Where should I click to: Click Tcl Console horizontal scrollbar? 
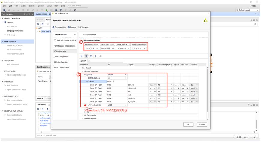click(x=148, y=132)
